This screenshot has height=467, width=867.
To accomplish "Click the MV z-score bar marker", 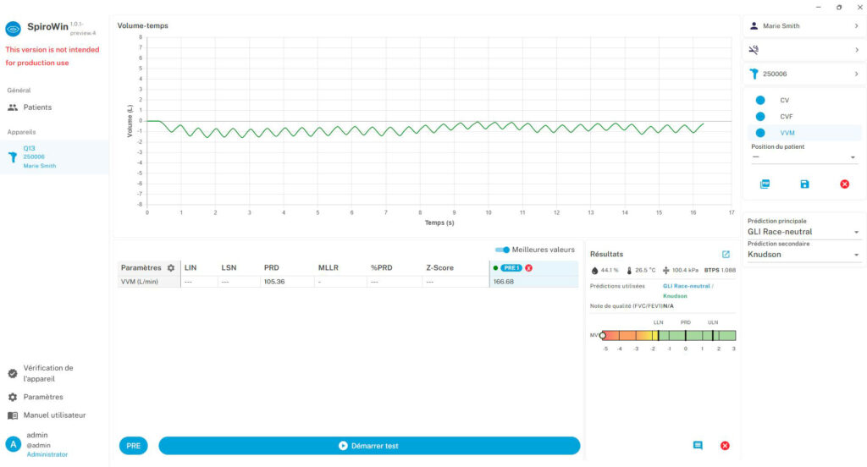I will (x=603, y=336).
